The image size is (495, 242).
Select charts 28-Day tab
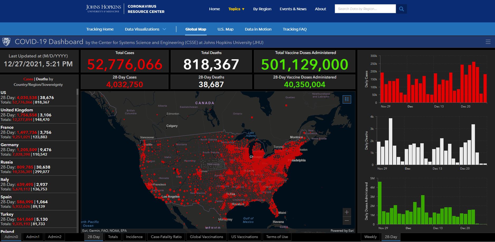391,237
